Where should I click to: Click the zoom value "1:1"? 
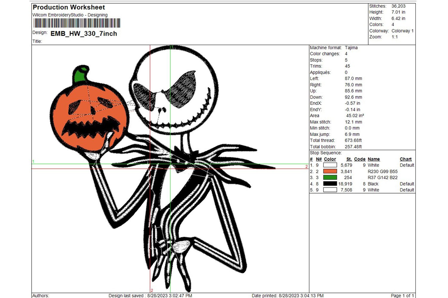pos(395,37)
